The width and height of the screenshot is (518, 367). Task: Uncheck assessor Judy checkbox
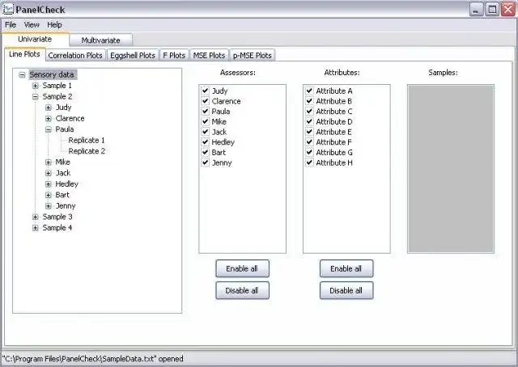[205, 91]
